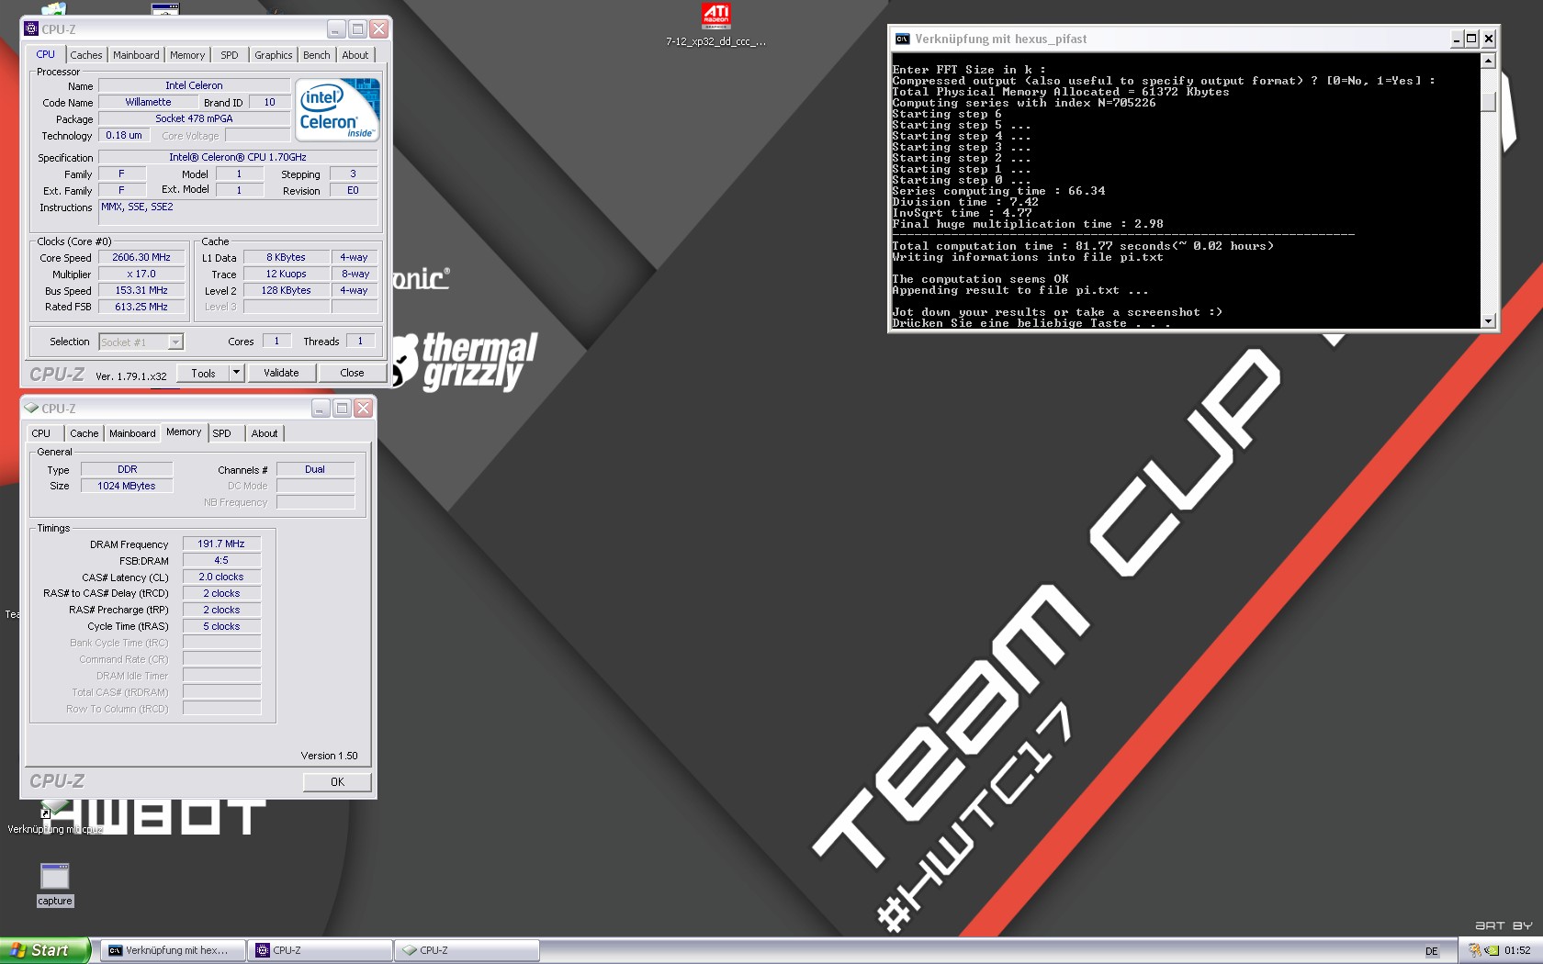
Task: Click the Memory Type value DDR
Action: pos(127,470)
